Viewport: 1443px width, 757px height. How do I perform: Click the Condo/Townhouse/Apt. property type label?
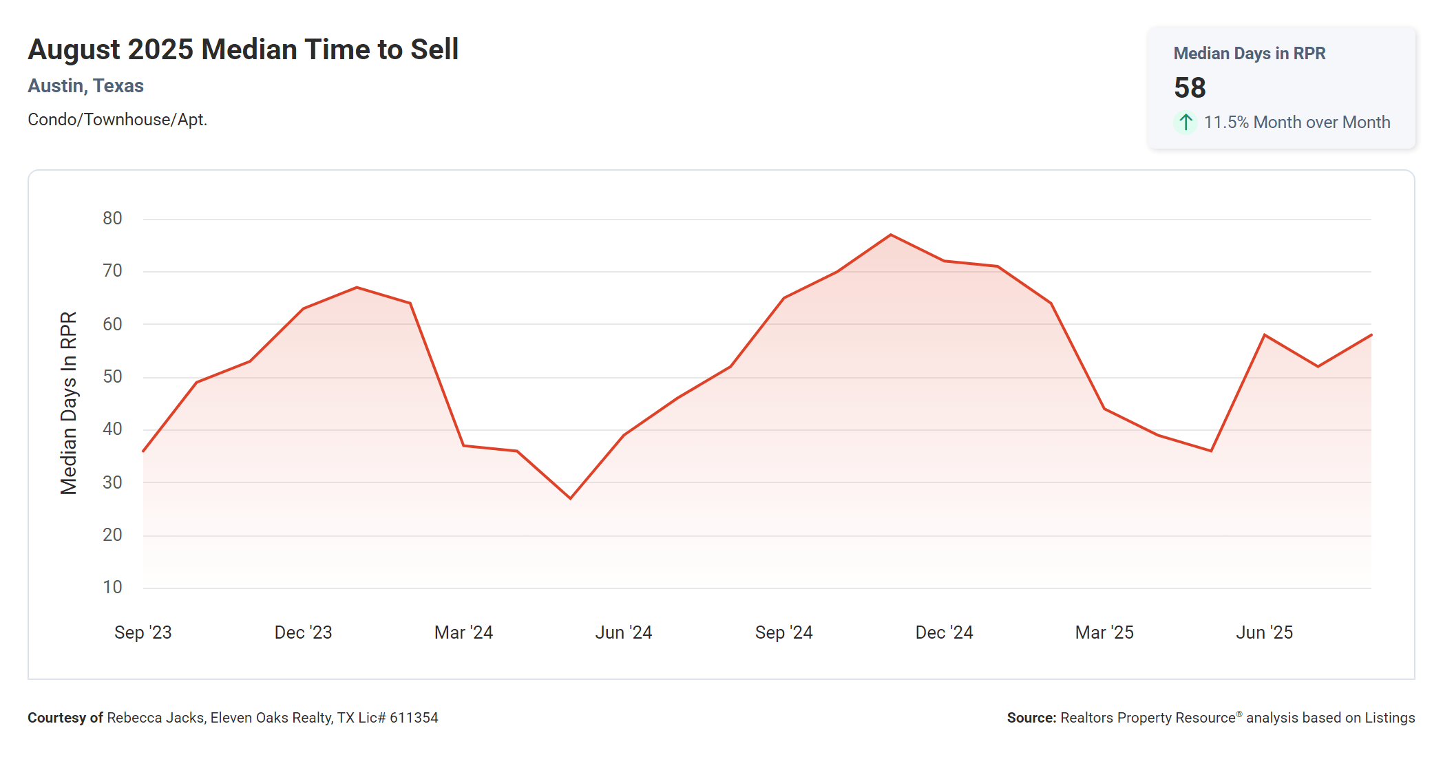[117, 120]
